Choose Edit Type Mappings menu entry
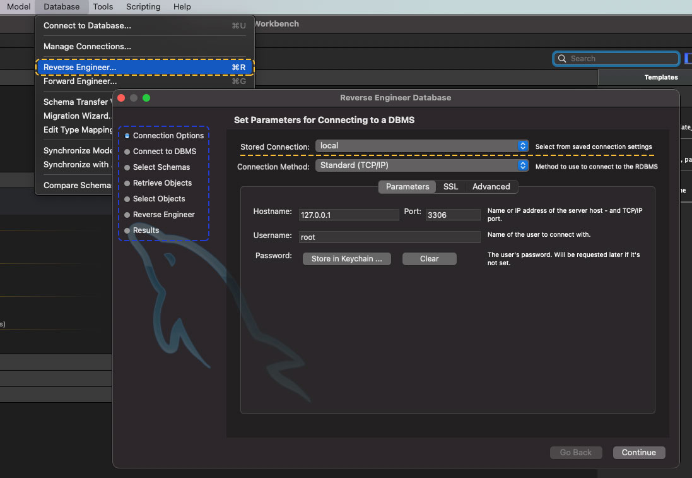This screenshot has width=692, height=478. point(78,130)
